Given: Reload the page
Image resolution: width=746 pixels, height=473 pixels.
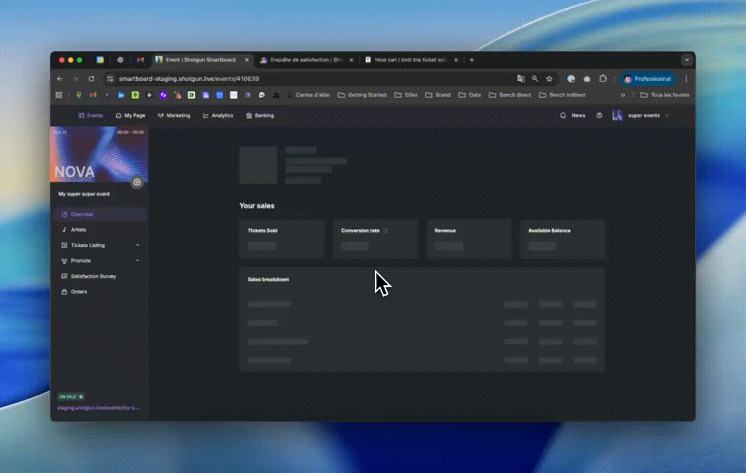Looking at the screenshot, I should pos(91,79).
